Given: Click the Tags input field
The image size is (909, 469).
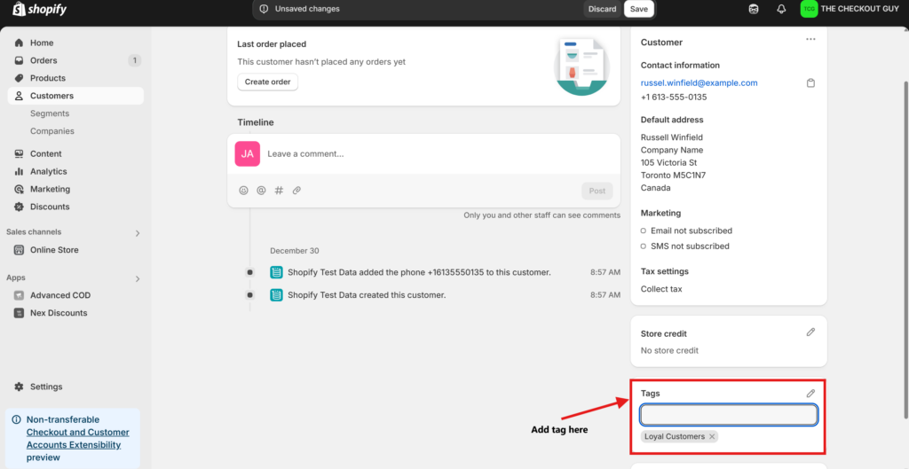Looking at the screenshot, I should (728, 415).
